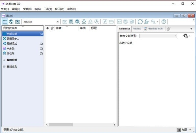Viewport: 196px width, 133px height.
Task: Click the gear settings icon in Reference panel
Action: (x=185, y=36)
